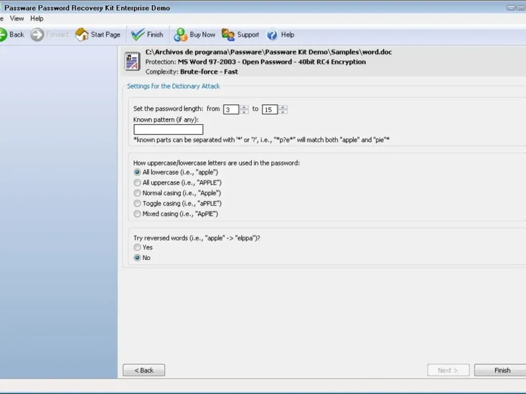Open the View menu
The height and width of the screenshot is (394, 526).
[x=17, y=18]
